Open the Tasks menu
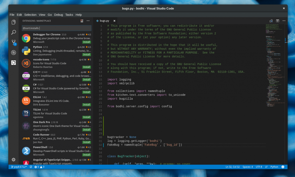295x177 pixels. (69, 15)
